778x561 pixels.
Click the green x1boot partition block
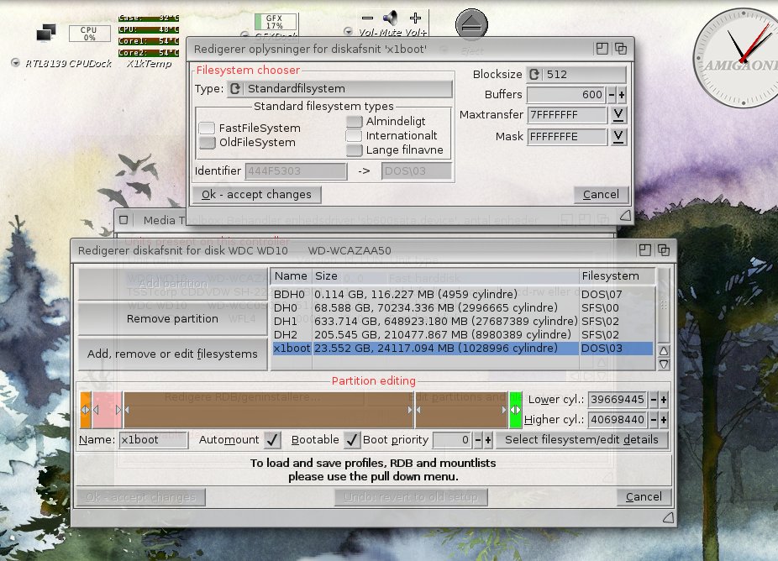(x=515, y=409)
